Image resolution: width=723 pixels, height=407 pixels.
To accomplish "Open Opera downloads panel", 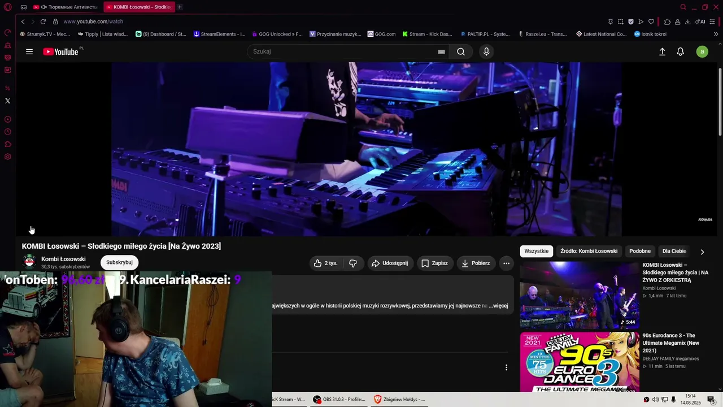I will [687, 21].
